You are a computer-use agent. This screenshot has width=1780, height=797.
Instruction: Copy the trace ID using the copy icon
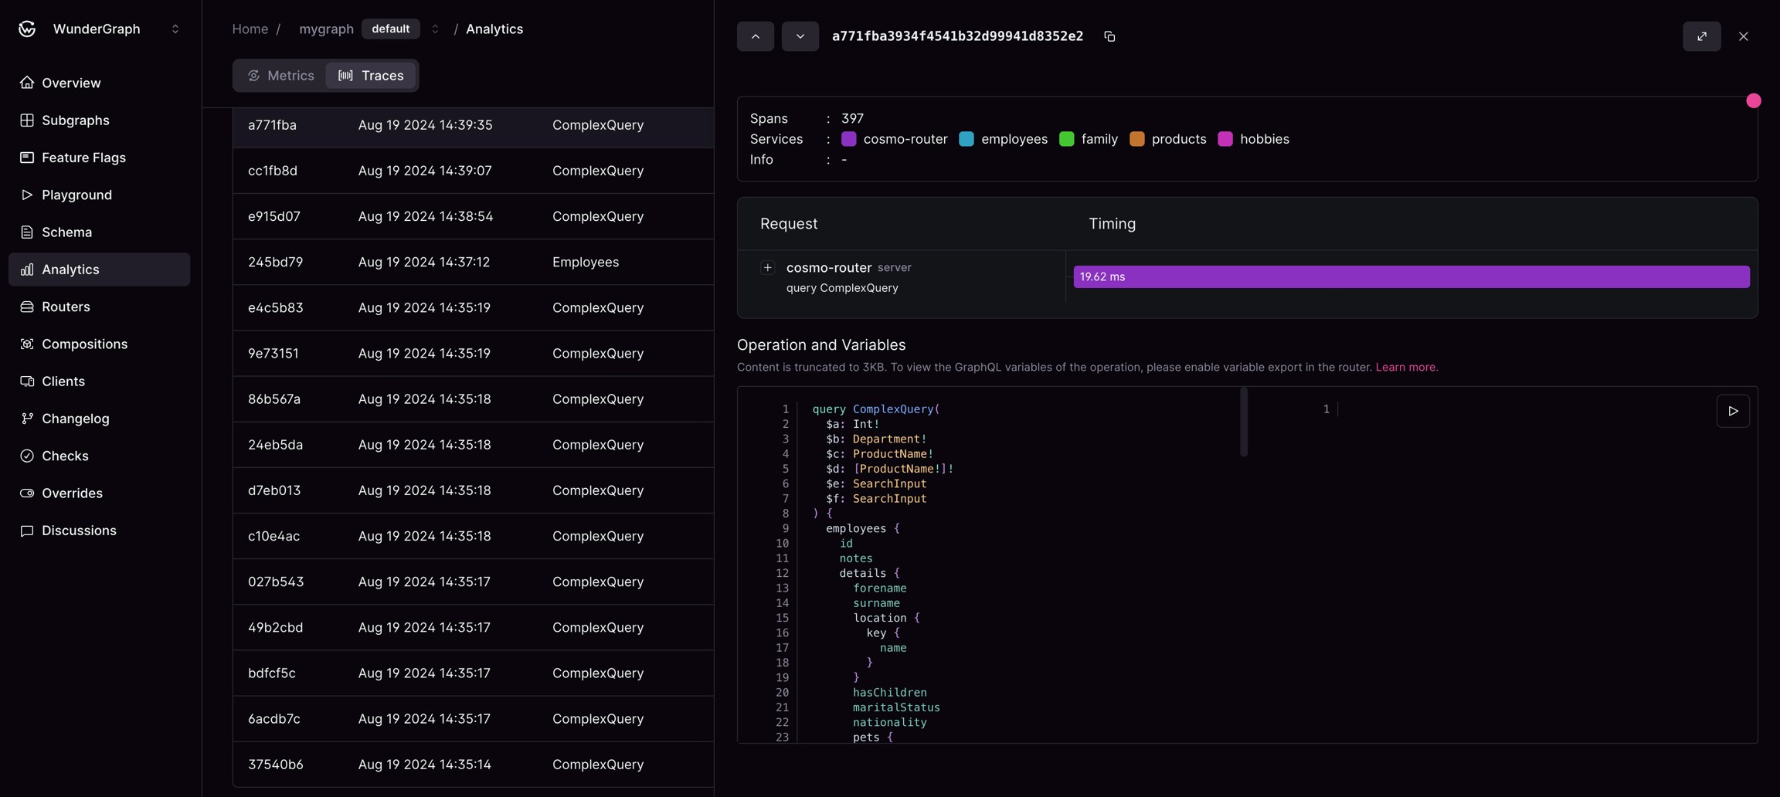pos(1111,36)
